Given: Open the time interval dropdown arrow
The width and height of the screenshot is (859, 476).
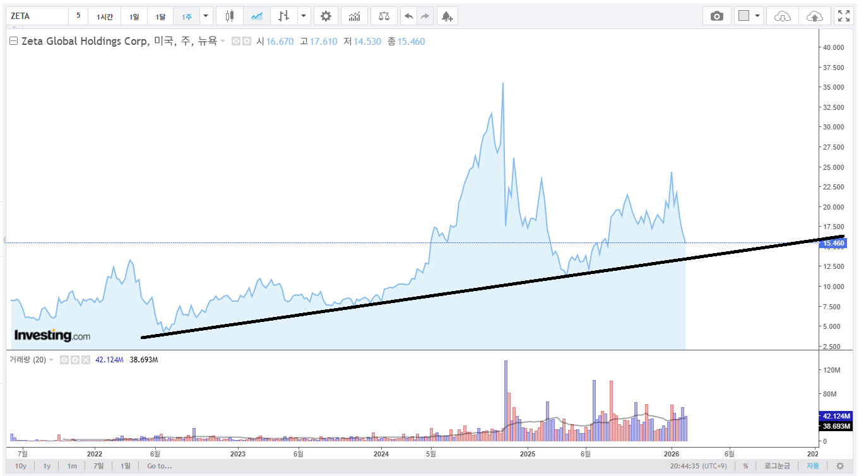Looking at the screenshot, I should point(205,16).
